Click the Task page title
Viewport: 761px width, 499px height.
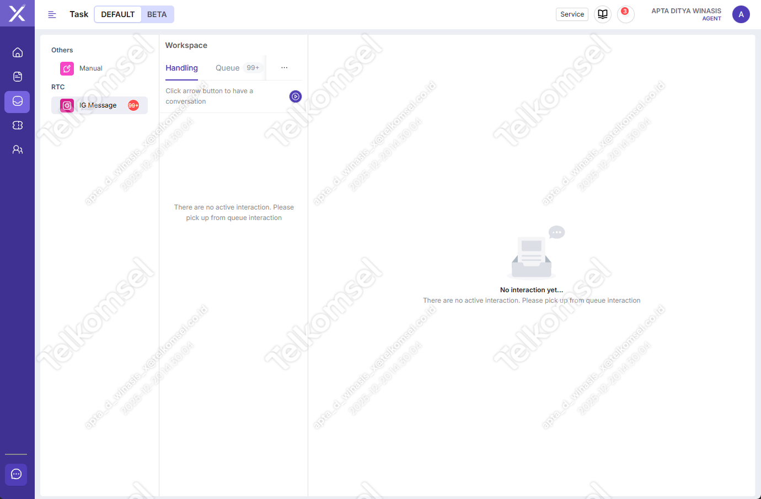point(79,14)
